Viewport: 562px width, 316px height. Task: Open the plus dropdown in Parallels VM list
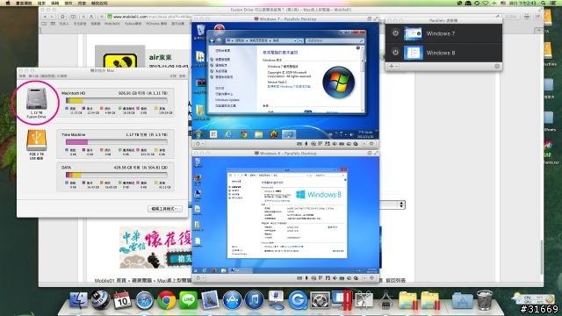(393, 67)
